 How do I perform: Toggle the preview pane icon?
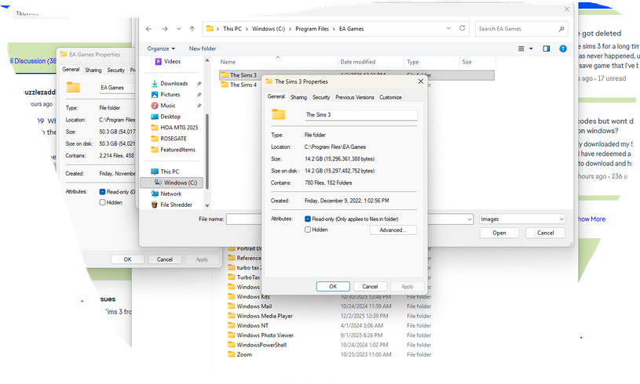pyautogui.click(x=547, y=49)
